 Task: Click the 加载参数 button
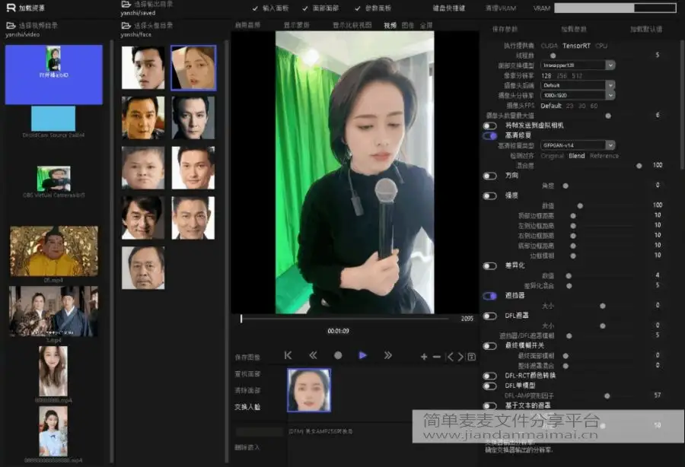(574, 29)
